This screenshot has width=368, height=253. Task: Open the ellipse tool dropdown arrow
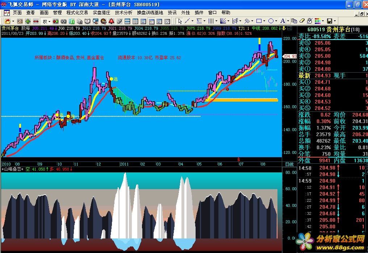point(276,21)
